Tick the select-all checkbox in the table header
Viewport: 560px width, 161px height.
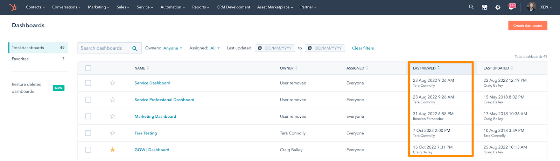[88, 68]
